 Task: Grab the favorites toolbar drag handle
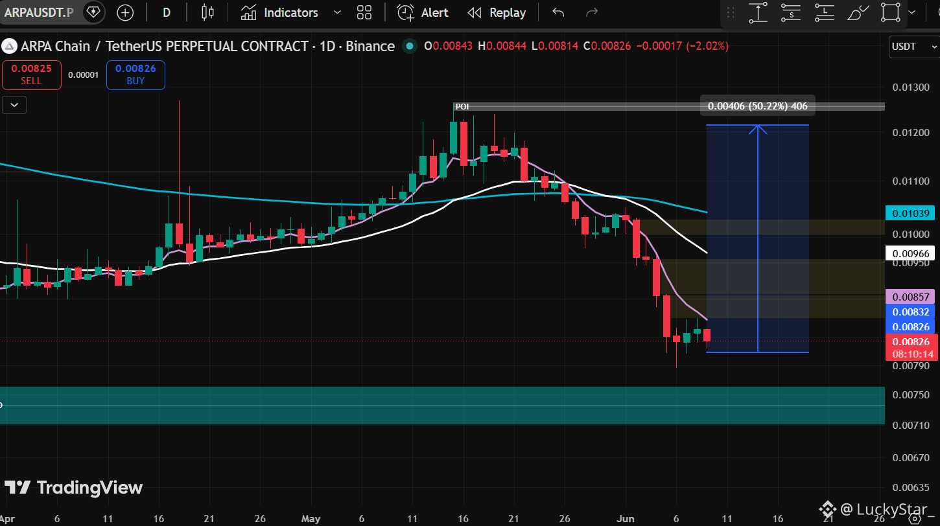pos(731,13)
